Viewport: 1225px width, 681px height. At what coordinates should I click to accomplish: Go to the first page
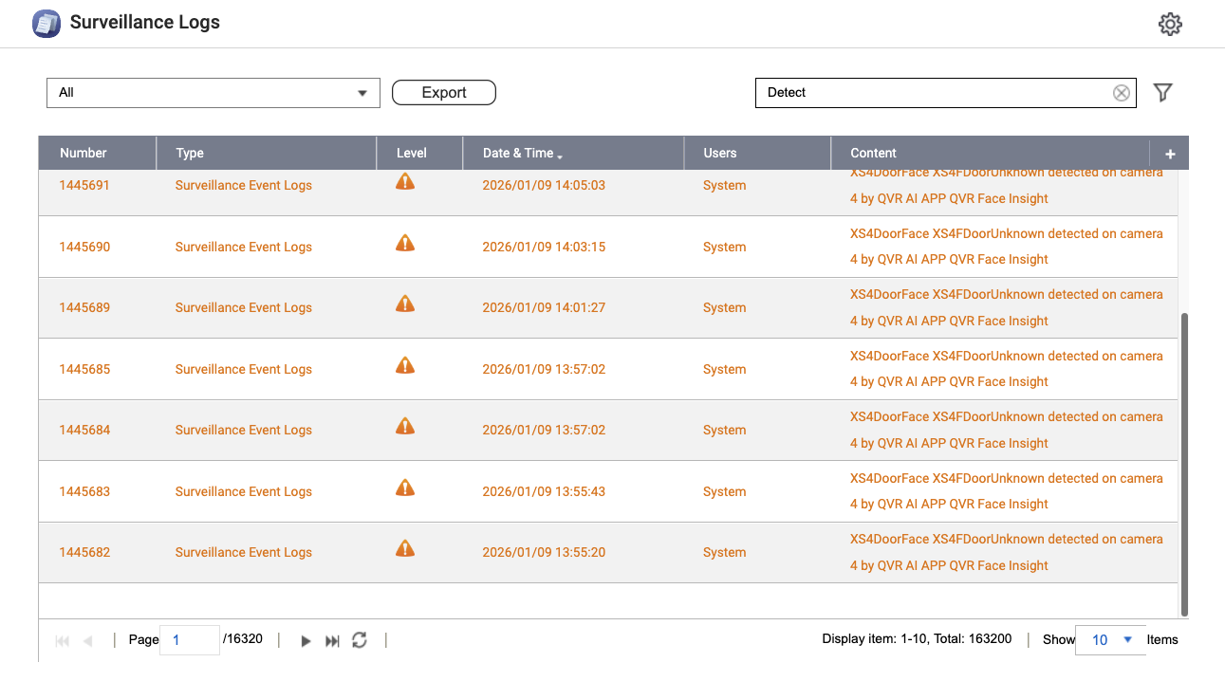(63, 641)
